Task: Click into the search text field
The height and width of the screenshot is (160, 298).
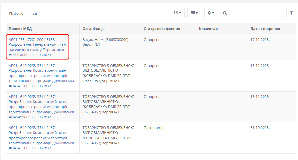Action: click(x=256, y=13)
